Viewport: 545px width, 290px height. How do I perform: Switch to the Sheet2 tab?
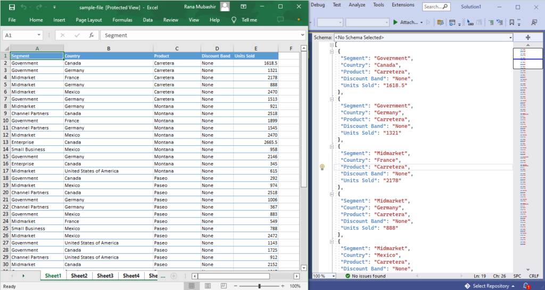point(79,276)
